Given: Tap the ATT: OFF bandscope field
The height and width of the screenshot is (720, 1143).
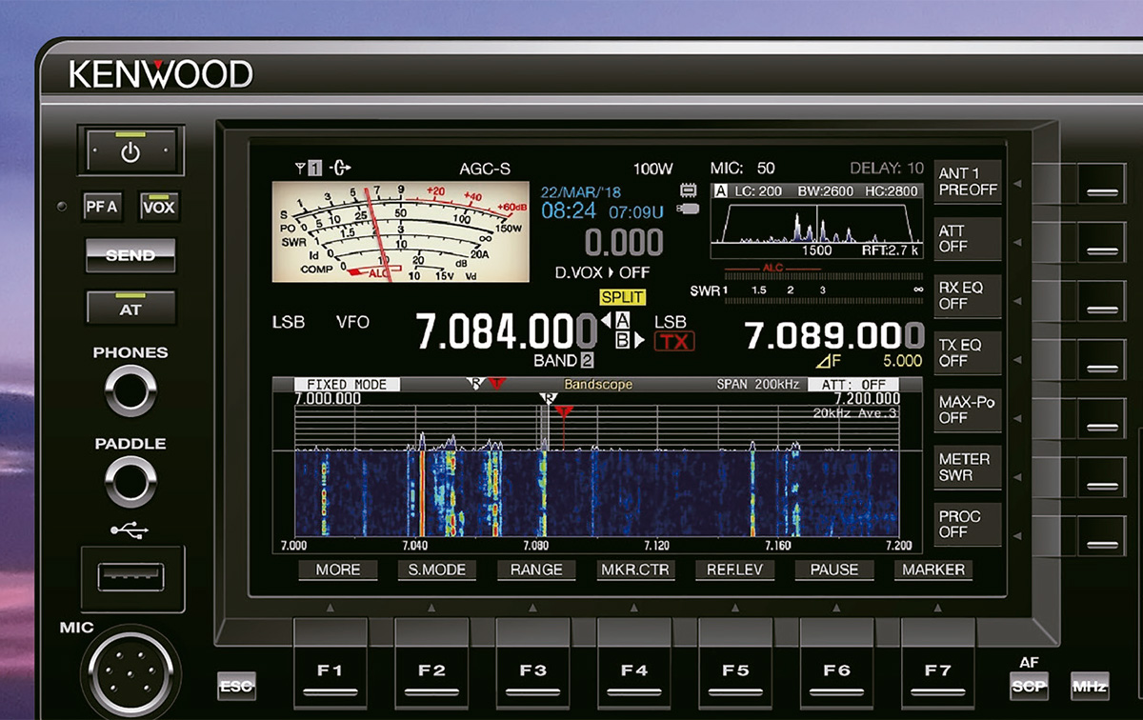Looking at the screenshot, I should 852,385.
